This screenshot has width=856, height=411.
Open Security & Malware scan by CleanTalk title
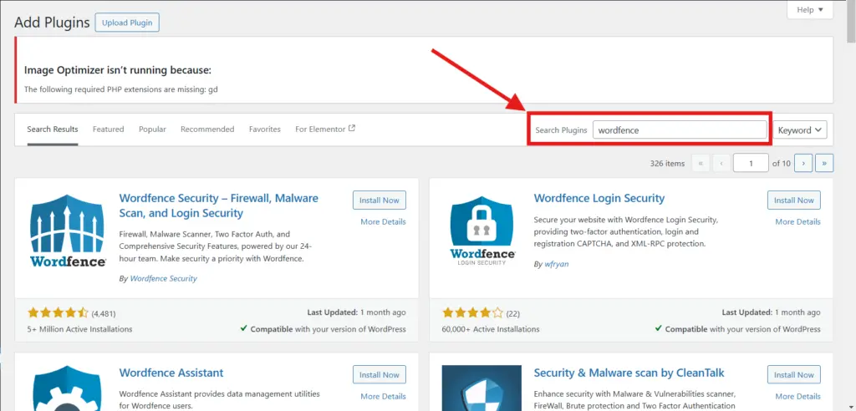pos(629,373)
